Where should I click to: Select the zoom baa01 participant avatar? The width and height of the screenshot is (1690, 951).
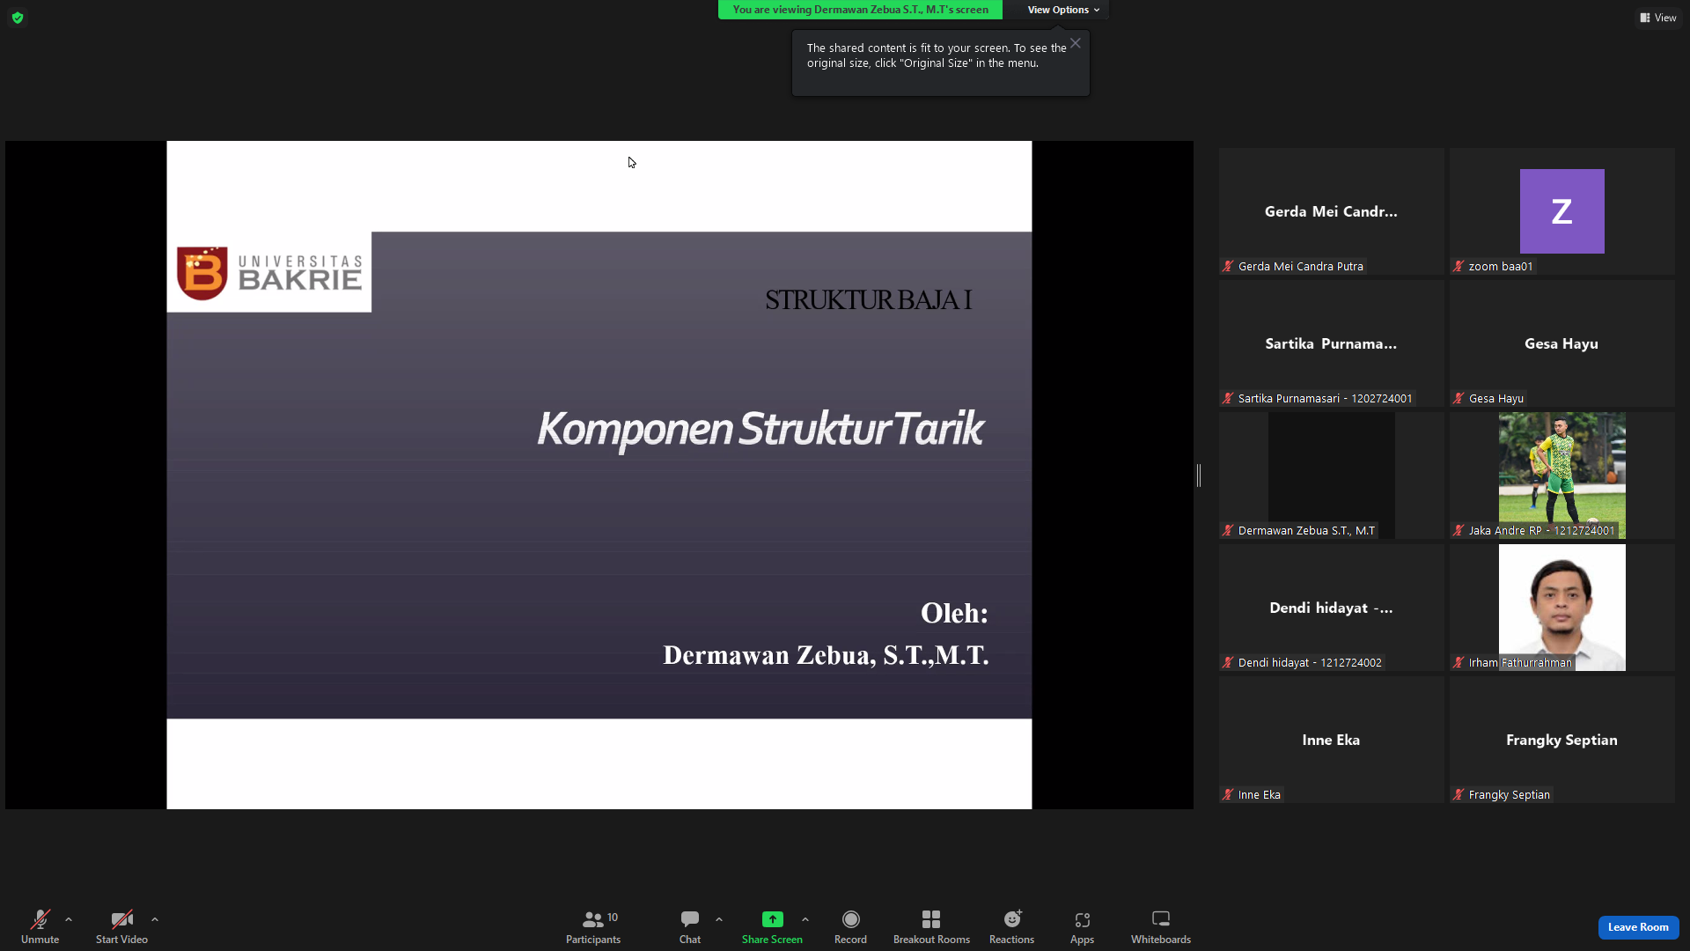tap(1562, 211)
